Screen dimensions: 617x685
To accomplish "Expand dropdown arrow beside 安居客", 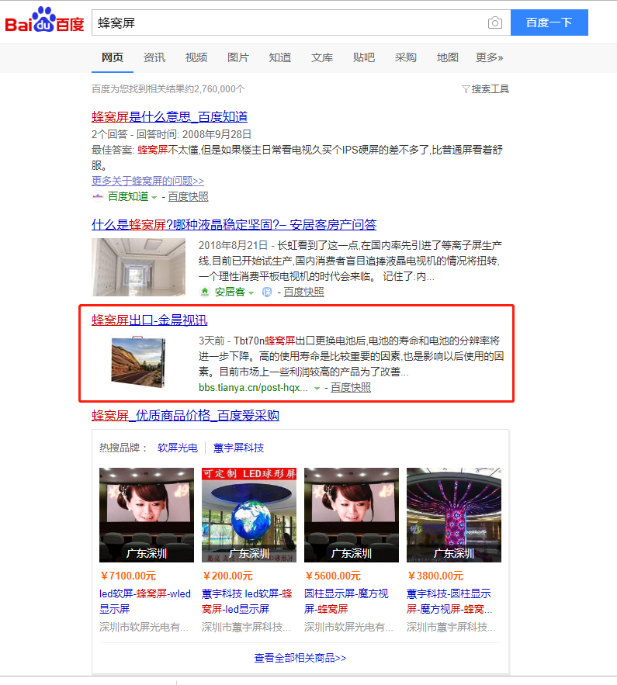I will coord(251,292).
